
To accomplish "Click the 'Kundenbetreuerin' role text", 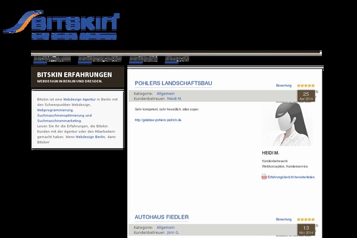I will point(275,161).
